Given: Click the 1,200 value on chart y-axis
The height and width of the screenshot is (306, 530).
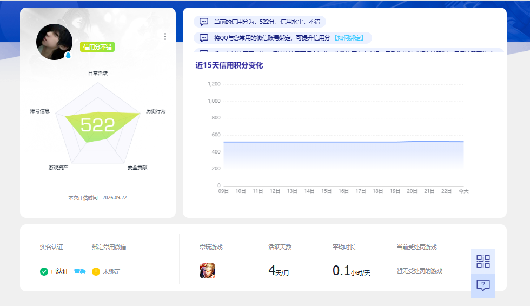Looking at the screenshot, I should click(x=214, y=84).
